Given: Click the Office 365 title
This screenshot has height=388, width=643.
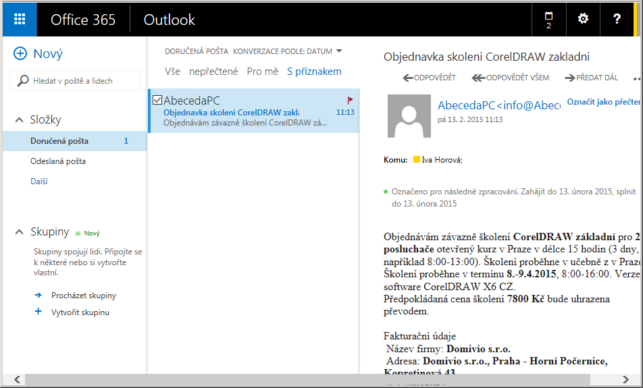Looking at the screenshot, I should tap(83, 20).
